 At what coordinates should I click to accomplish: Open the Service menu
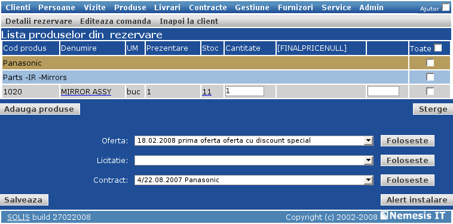[x=336, y=8]
